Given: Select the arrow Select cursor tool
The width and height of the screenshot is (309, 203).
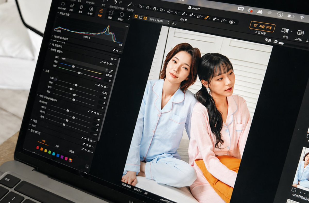Looking at the screenshot, I should pyautogui.click(x=141, y=6).
